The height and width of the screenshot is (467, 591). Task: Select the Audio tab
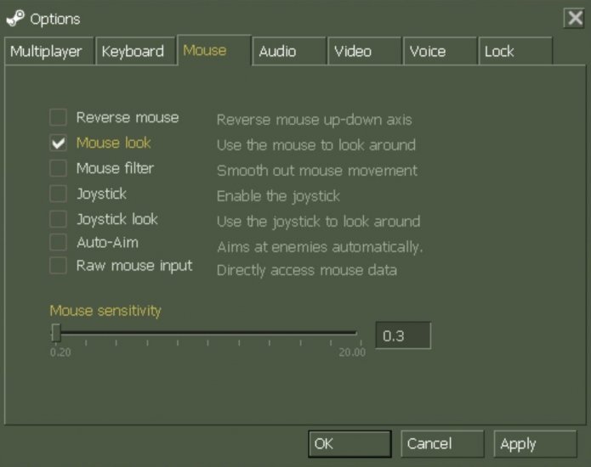point(277,52)
